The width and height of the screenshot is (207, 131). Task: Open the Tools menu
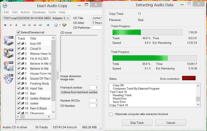click(52, 12)
